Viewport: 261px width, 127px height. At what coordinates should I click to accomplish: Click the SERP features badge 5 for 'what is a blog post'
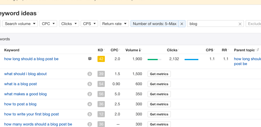[90, 84]
